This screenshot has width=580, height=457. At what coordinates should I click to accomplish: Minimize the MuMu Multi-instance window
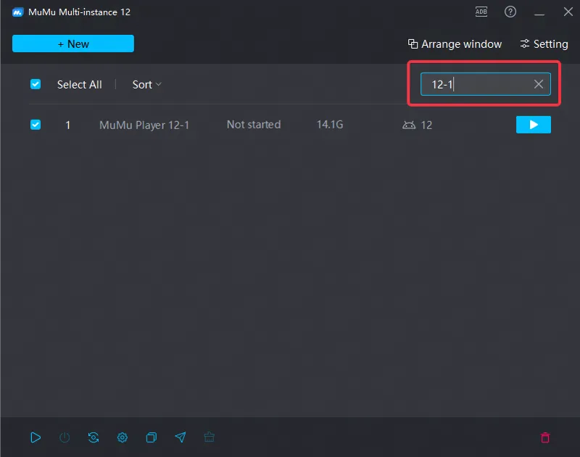(x=539, y=14)
